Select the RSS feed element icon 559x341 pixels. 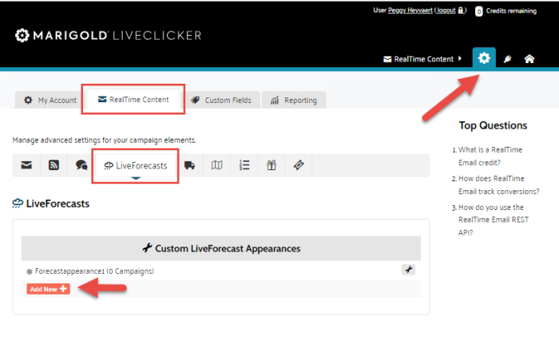(54, 165)
